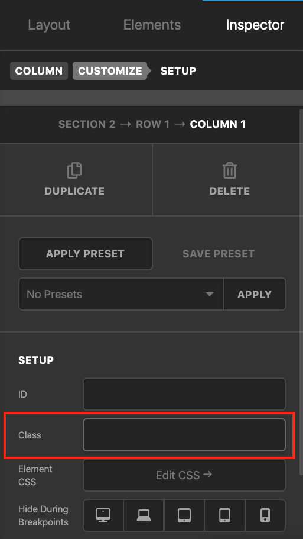
Task: Toggle hide on laptop breakpoint
Action: [144, 515]
